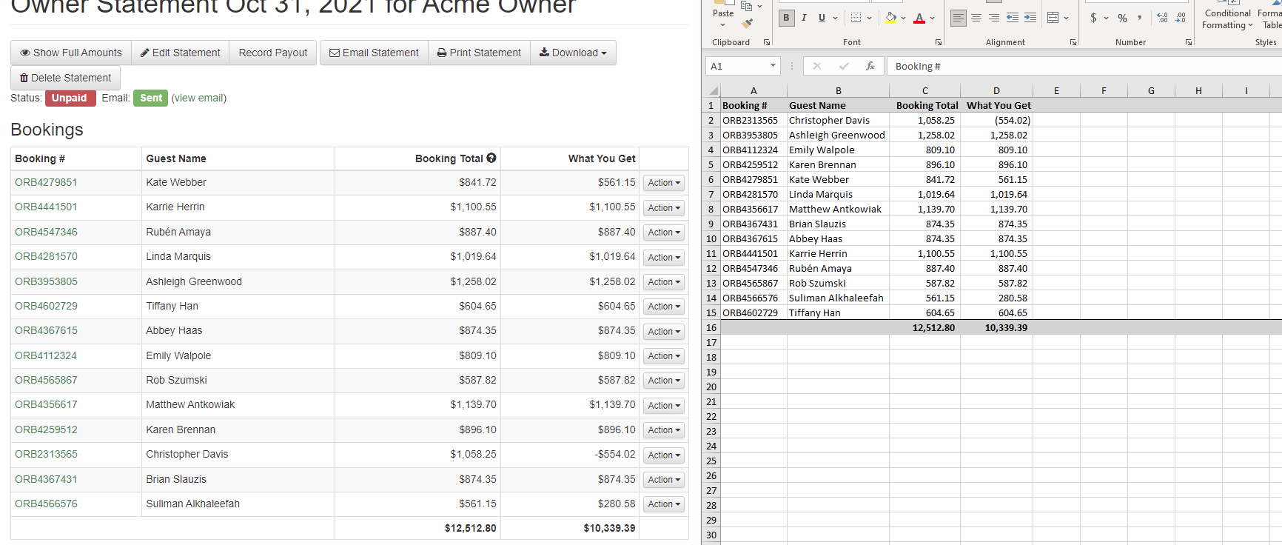Click the Merge & Center icon

click(1053, 18)
